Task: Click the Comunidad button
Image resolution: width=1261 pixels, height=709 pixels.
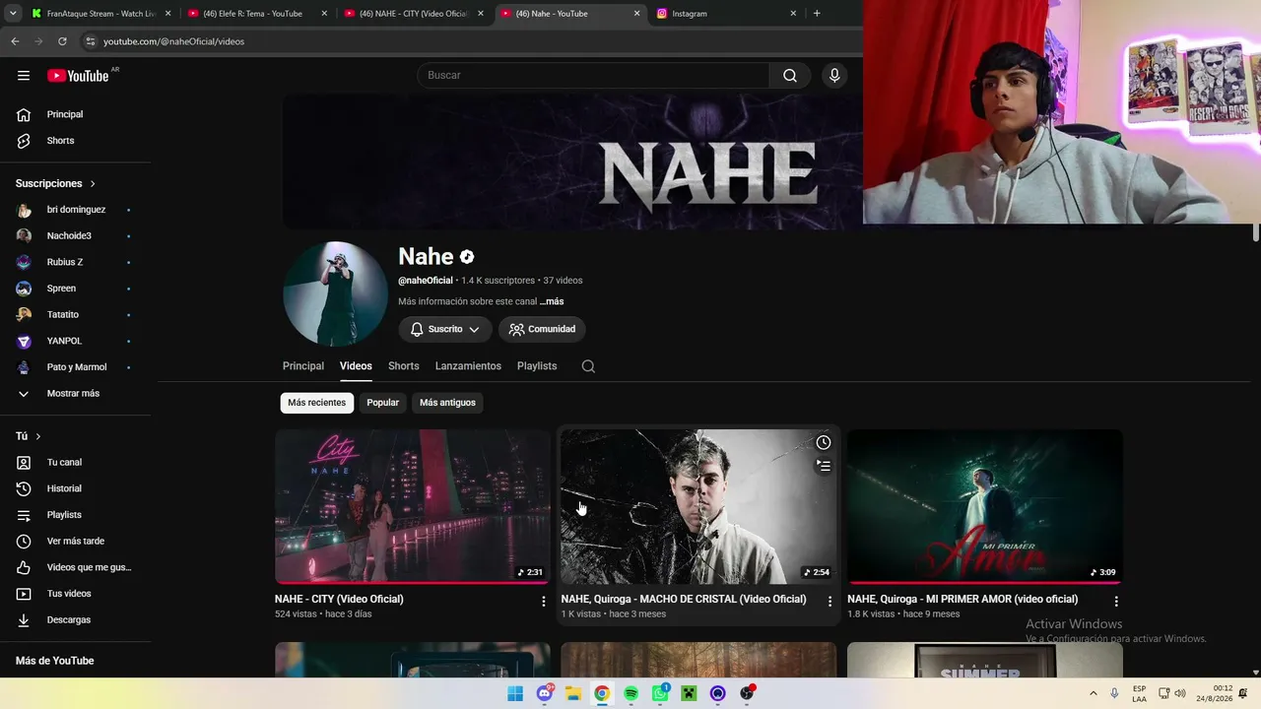Action: click(x=542, y=329)
